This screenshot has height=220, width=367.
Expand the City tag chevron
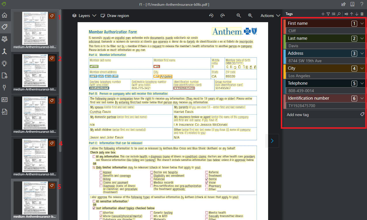coord(362,68)
